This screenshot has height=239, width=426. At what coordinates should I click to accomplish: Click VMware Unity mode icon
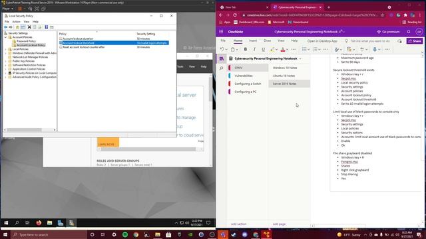43,9
